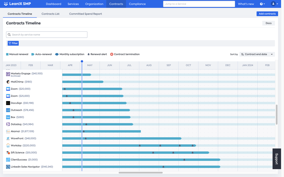This screenshot has width=284, height=177.
Task: Open the Support side tab
Action: point(277,159)
